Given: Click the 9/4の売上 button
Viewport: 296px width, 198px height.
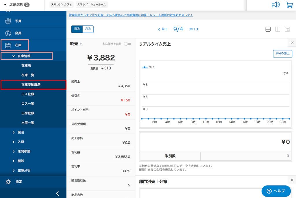Looking at the screenshot, I should (282, 53).
